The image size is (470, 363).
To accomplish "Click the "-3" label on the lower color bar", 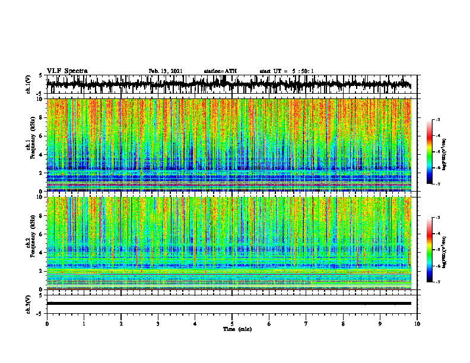I will tap(438, 218).
